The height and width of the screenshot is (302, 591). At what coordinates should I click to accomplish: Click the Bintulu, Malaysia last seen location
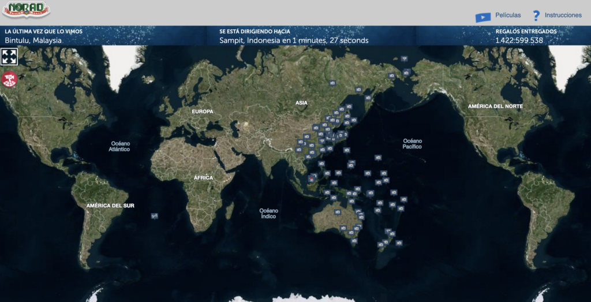tap(33, 40)
